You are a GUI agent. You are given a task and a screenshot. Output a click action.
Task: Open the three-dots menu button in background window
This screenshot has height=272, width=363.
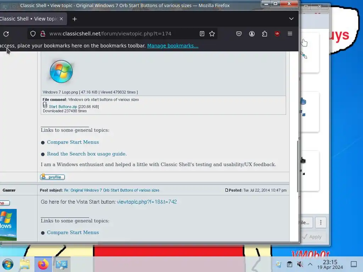pos(320,222)
